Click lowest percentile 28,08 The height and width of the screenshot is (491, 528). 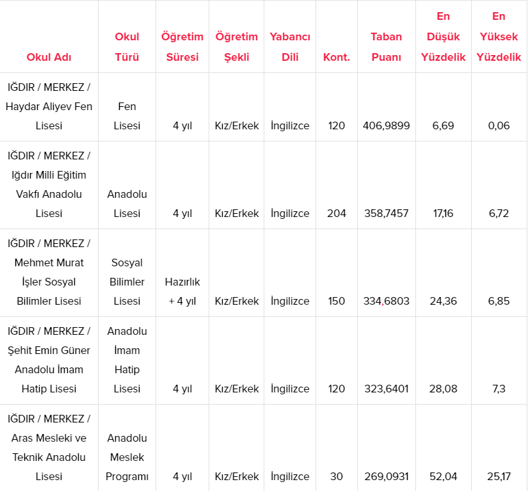tap(443, 389)
